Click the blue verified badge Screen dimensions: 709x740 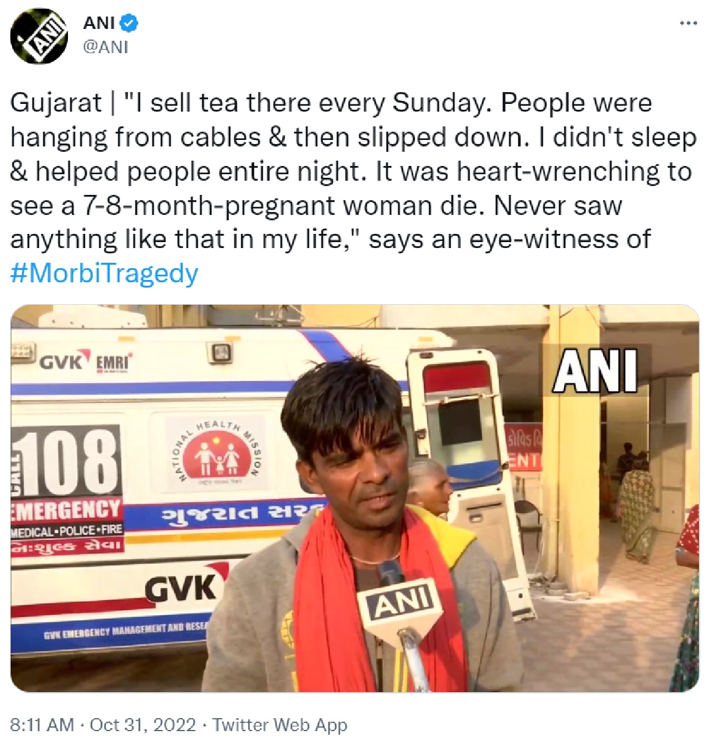[130, 24]
